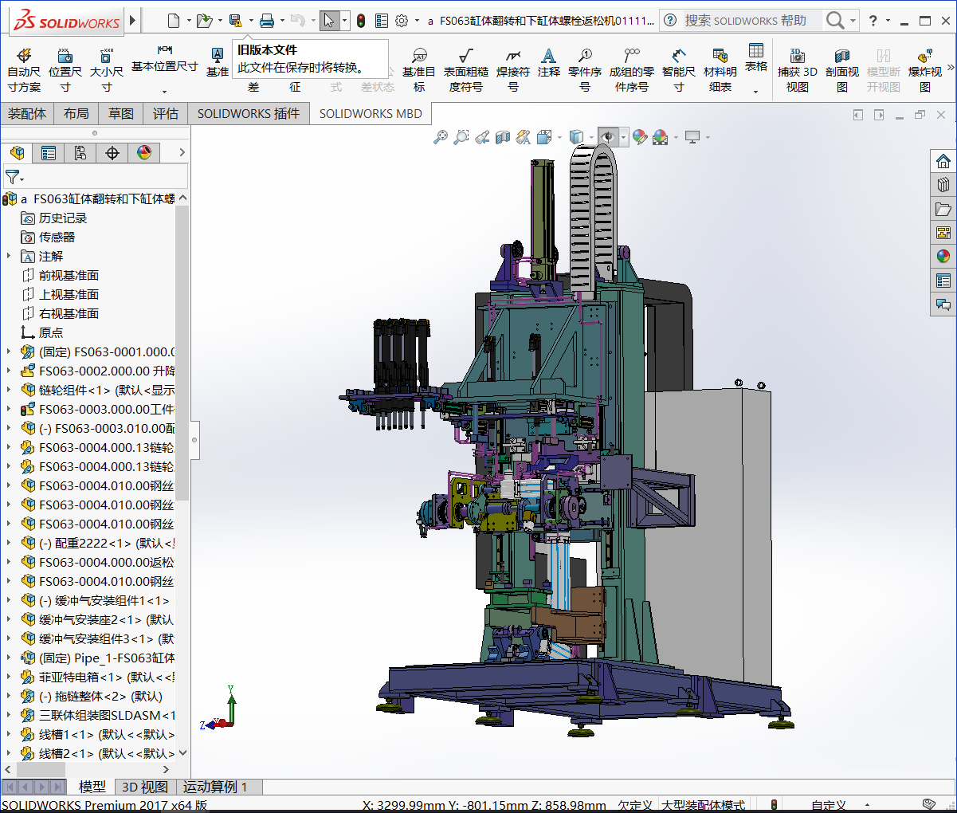The height and width of the screenshot is (813, 957).
Task: Toggle the hide/show items eye icon
Action: [608, 138]
